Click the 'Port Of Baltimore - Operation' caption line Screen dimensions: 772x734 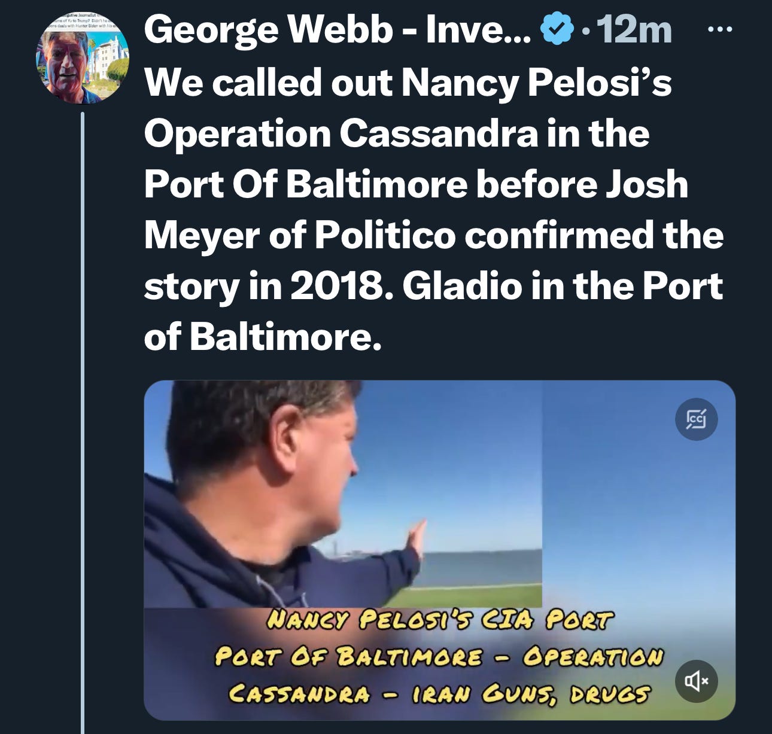pyautogui.click(x=439, y=657)
